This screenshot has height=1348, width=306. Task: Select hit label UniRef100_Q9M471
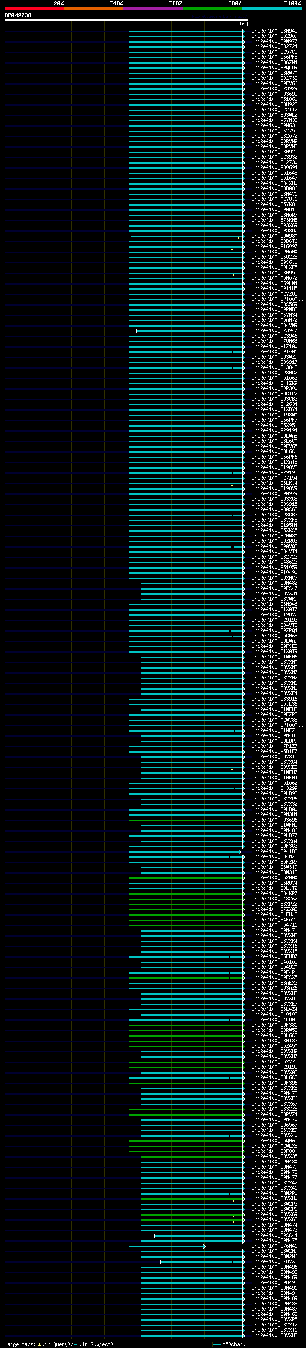point(274,931)
